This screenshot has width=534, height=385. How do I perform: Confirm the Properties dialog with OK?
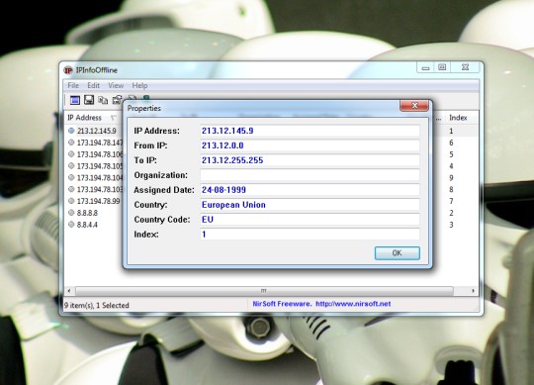click(x=398, y=253)
